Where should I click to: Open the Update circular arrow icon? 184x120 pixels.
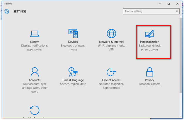point(35,110)
